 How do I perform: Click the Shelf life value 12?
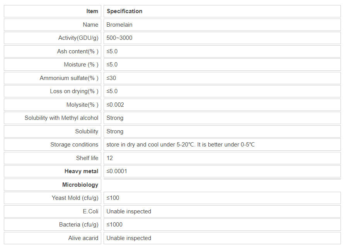click(x=110, y=158)
